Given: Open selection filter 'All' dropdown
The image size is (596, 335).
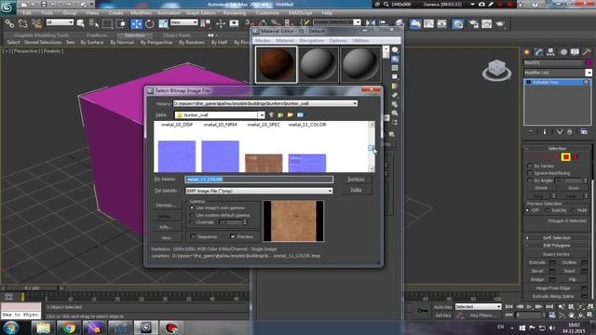Looking at the screenshot, I should tap(60, 22).
